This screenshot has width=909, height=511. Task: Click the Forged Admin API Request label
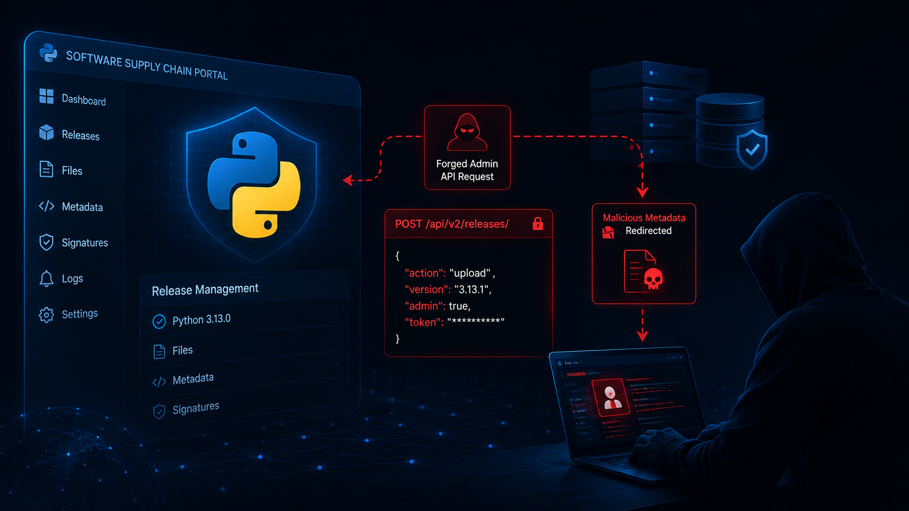467,170
